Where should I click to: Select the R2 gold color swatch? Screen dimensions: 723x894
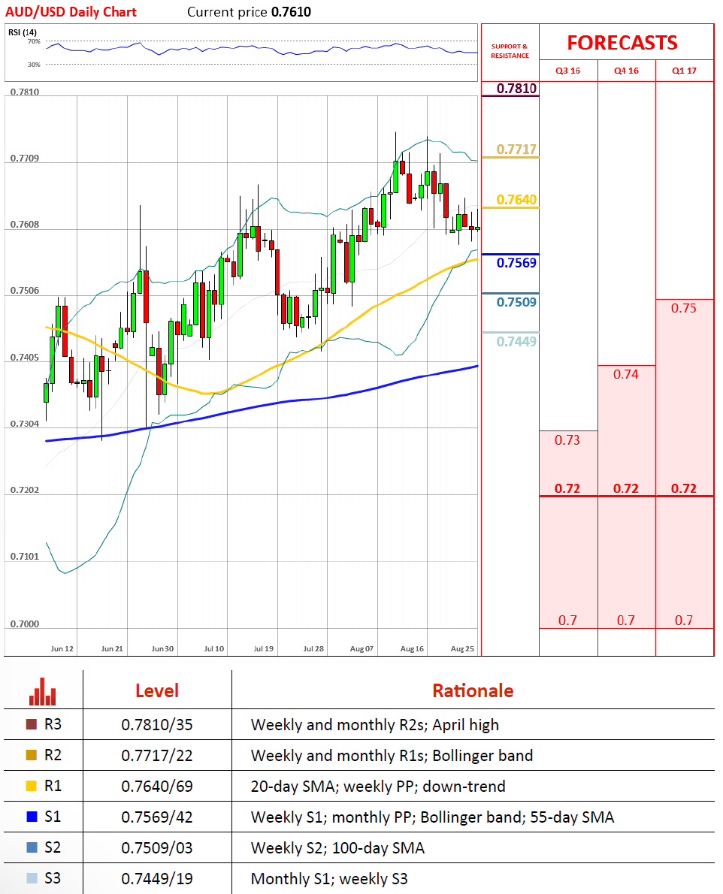pyautogui.click(x=32, y=755)
